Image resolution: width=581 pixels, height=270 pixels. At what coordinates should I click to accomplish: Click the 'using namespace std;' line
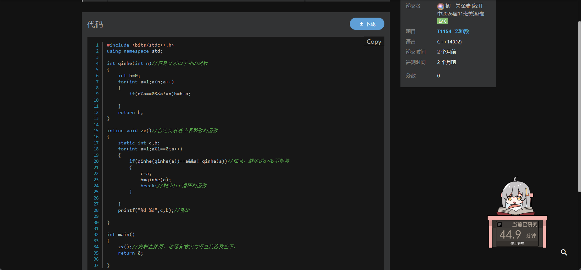tap(135, 51)
